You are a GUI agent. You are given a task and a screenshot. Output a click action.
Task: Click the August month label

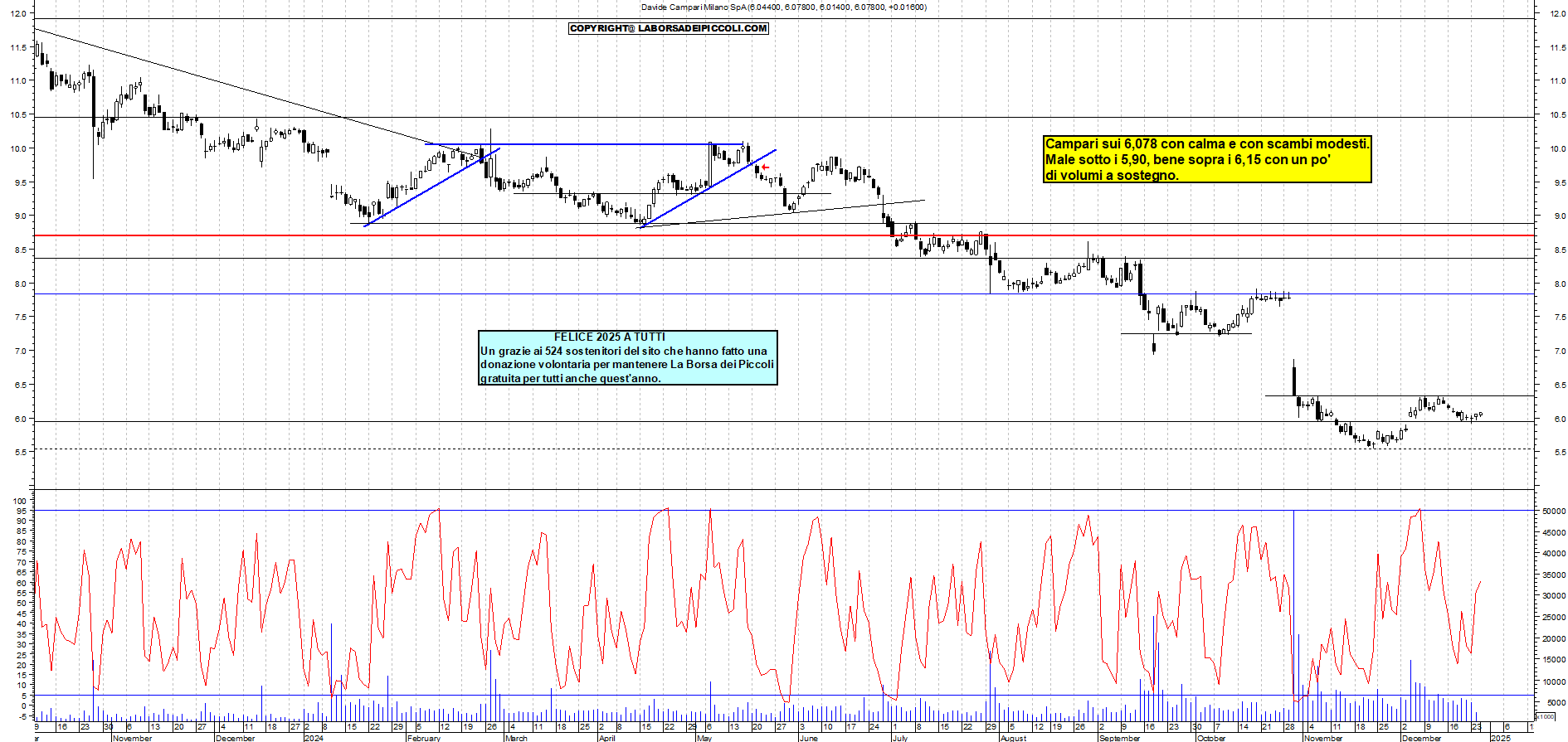[x=1013, y=738]
